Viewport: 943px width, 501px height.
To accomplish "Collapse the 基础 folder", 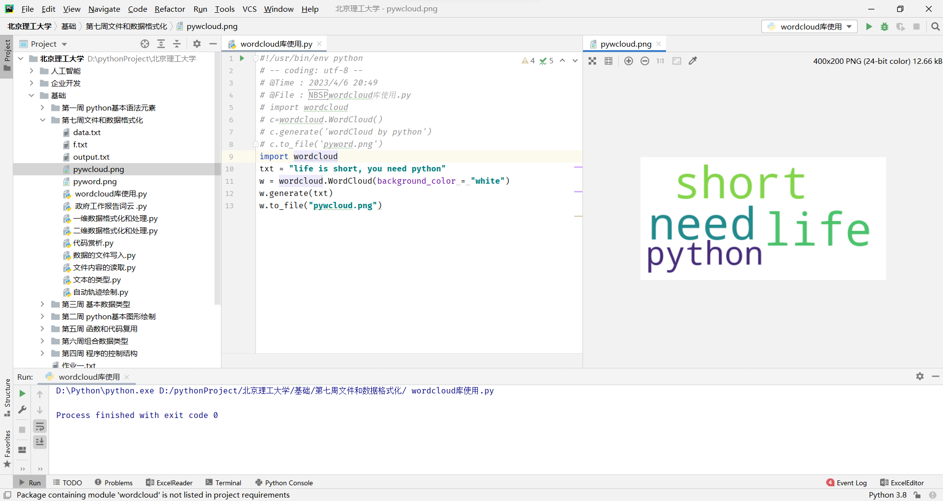I will click(31, 95).
